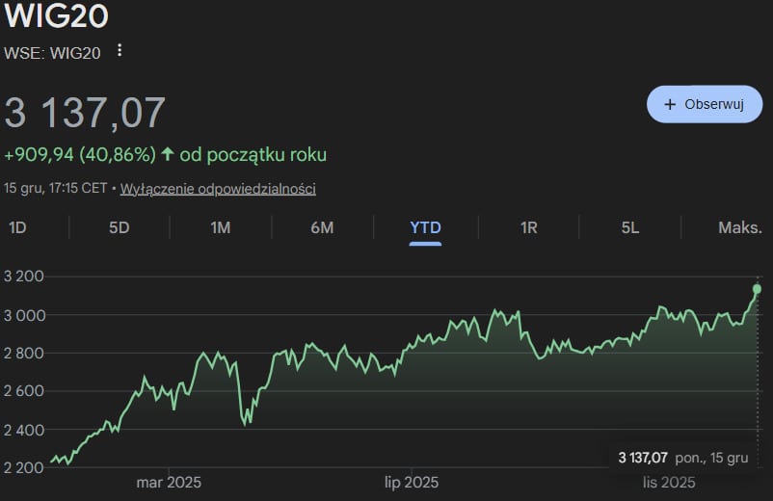Click the green endpoint dot on chart
The image size is (773, 501).
(757, 289)
